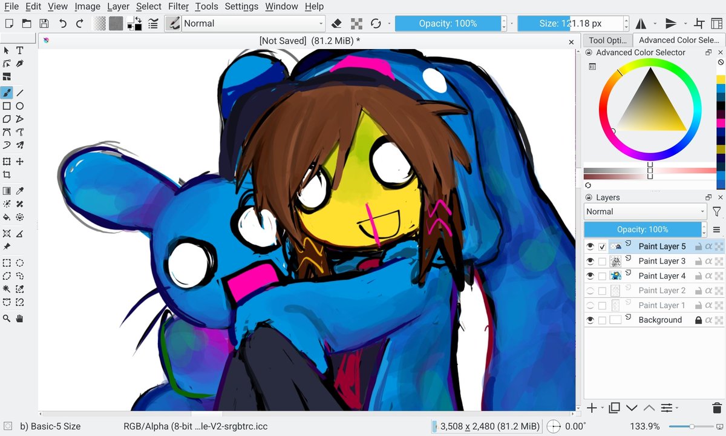Select the Rectangular Selection tool
This screenshot has width=726, height=436.
tap(7, 263)
